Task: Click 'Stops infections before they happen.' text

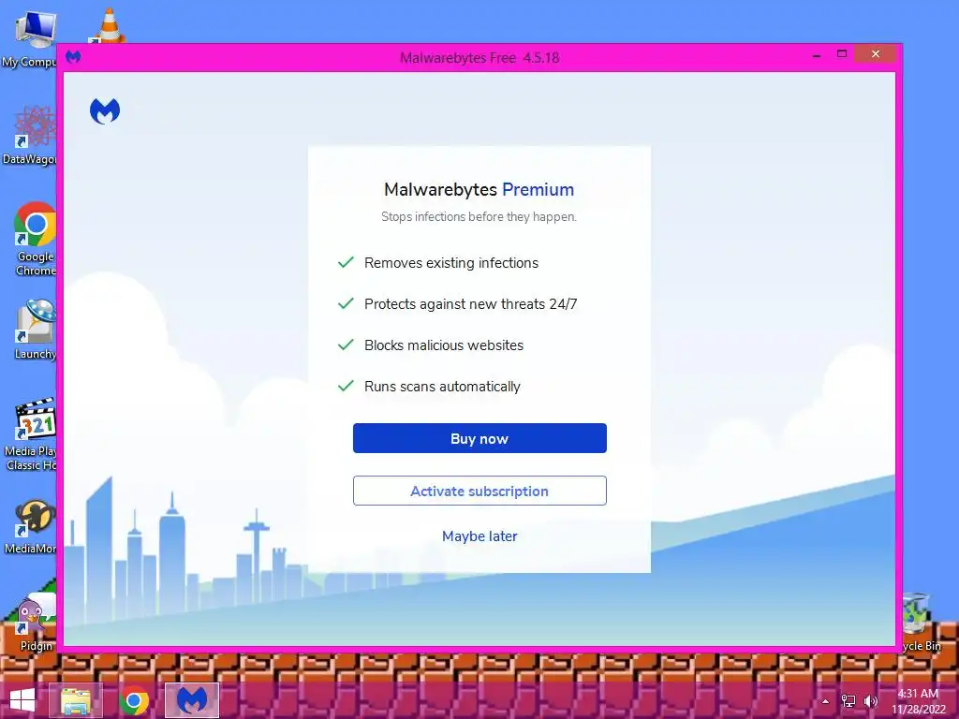Action: pos(479,216)
